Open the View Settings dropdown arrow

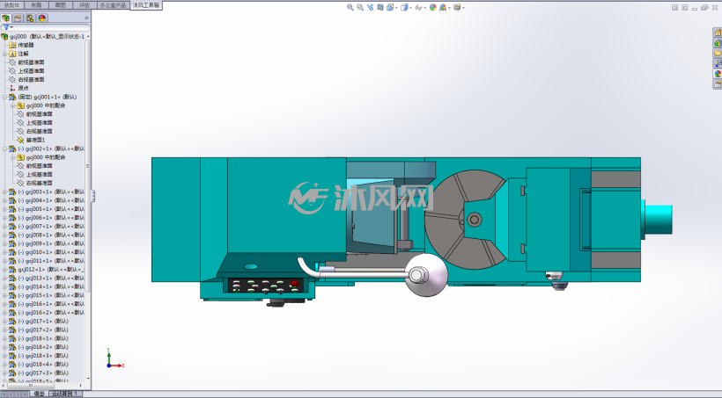pos(463,8)
